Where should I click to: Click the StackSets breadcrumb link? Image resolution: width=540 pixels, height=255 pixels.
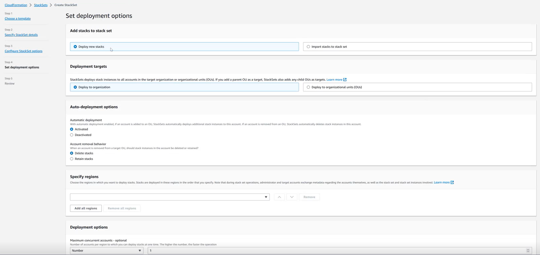coord(41,5)
